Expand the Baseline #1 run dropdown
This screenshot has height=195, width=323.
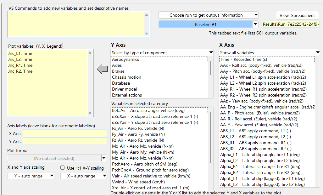255,24
